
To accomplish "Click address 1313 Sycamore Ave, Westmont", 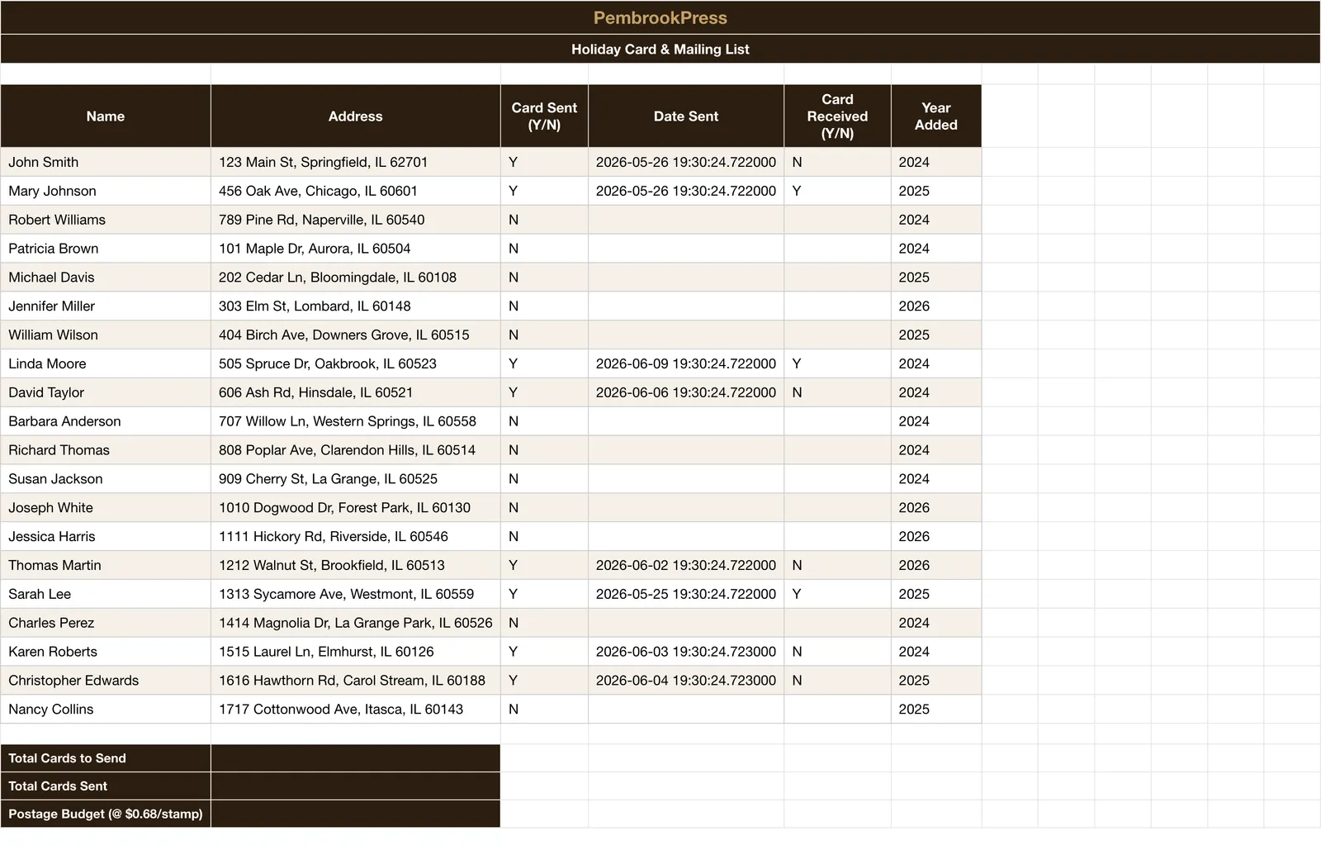I will tap(356, 594).
